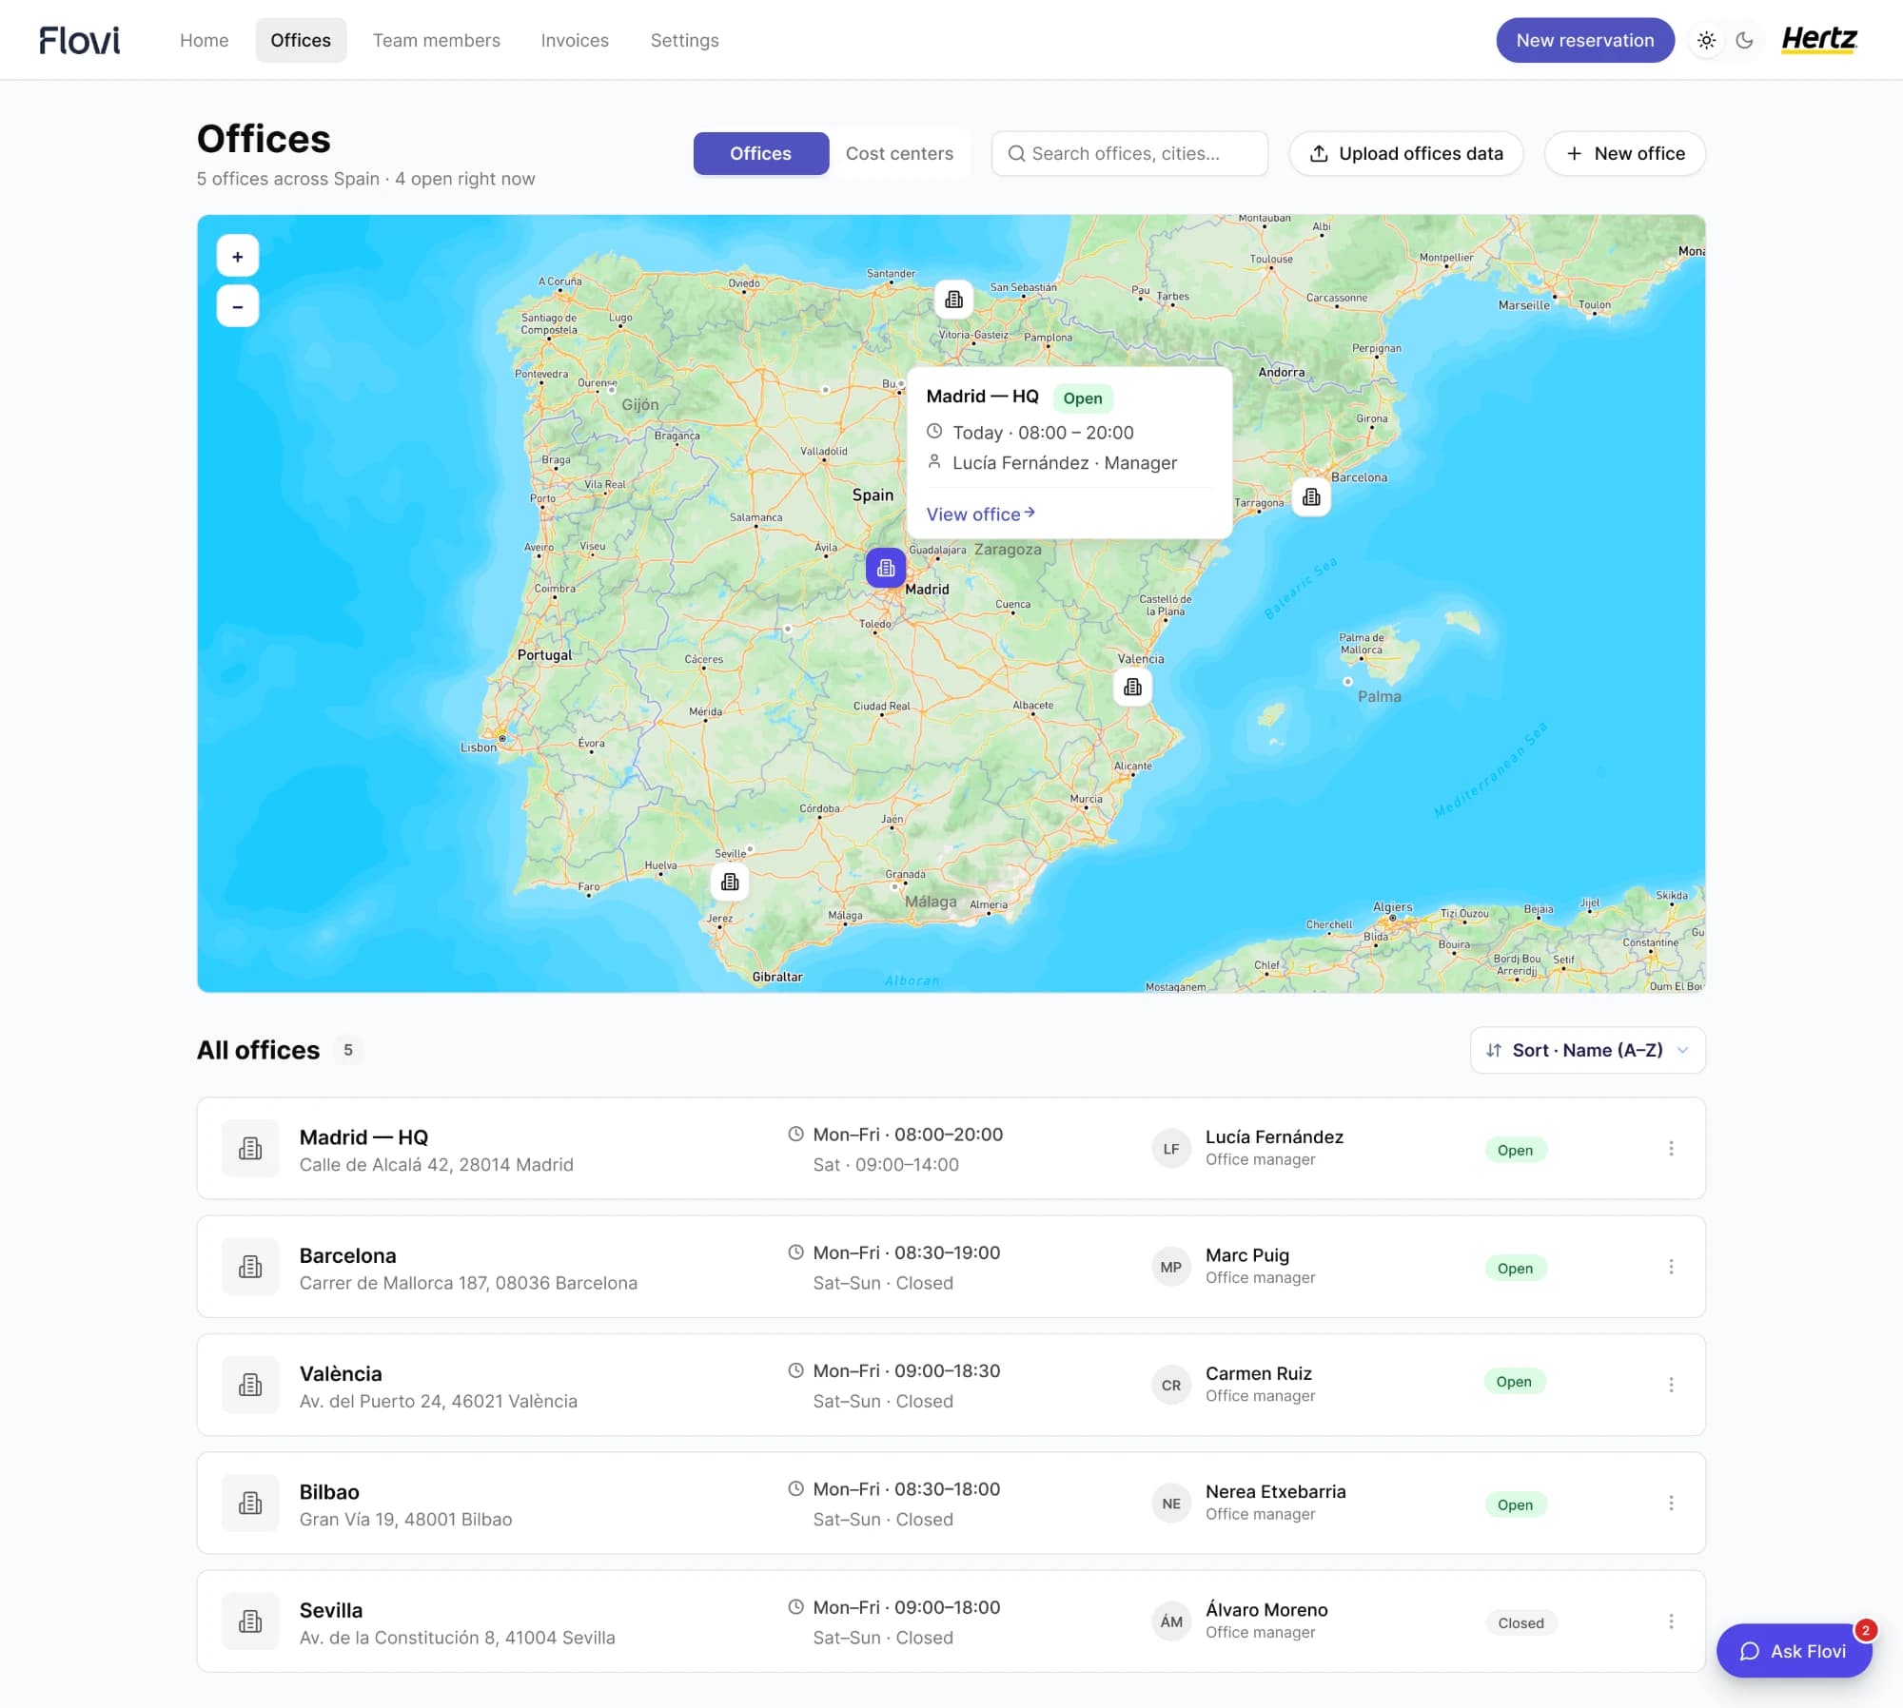Click the Closed status badge for Sevilla
The height and width of the screenshot is (1708, 1903).
point(1520,1623)
